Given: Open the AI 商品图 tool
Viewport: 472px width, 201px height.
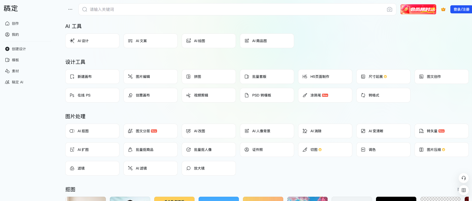Looking at the screenshot, I should [x=267, y=41].
